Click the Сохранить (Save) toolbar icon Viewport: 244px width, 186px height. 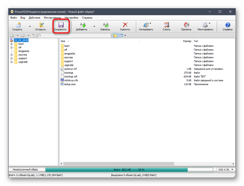(x=61, y=26)
